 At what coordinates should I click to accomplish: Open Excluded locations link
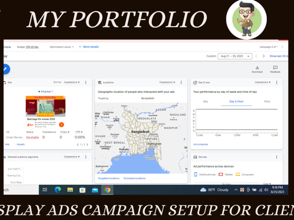pyautogui.click(x=135, y=178)
